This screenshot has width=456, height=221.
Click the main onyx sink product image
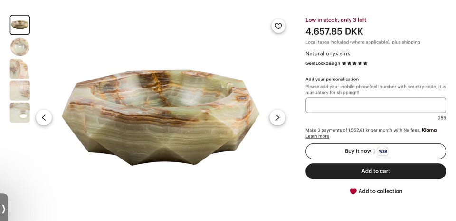click(161, 117)
